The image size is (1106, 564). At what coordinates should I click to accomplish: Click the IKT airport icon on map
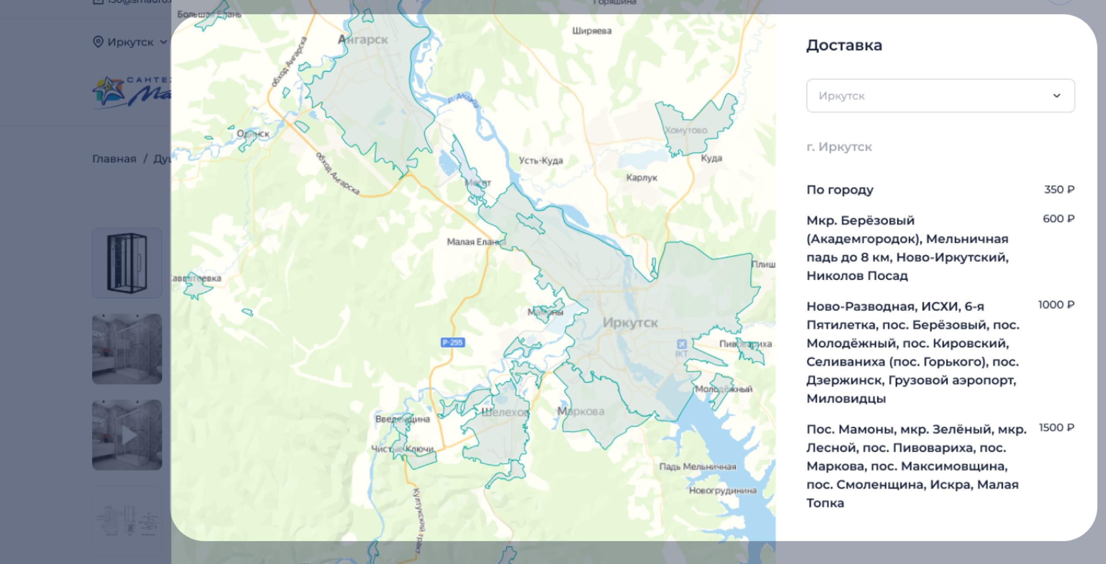[x=682, y=344]
